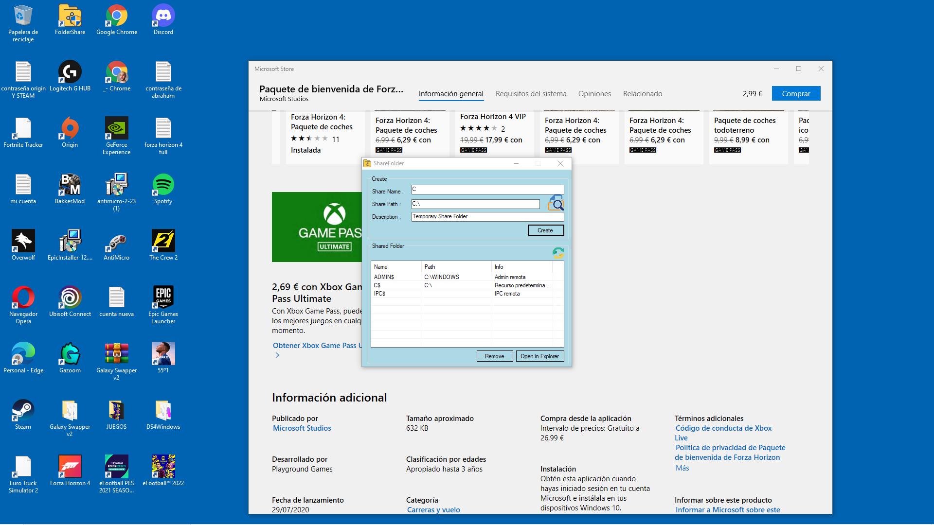Open the Spotify desktop shortcut

163,186
